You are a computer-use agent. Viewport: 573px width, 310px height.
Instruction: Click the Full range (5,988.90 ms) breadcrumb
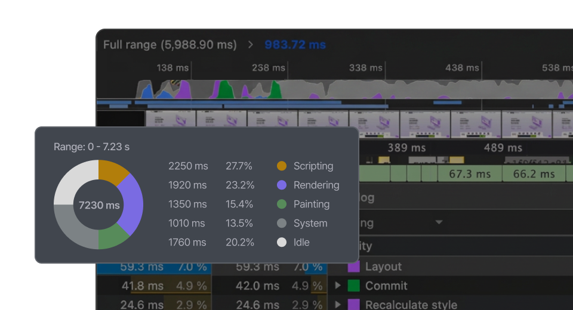pos(170,45)
